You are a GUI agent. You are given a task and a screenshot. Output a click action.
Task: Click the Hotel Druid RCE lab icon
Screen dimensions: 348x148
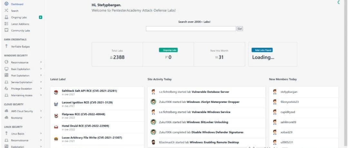pyautogui.click(x=56, y=127)
